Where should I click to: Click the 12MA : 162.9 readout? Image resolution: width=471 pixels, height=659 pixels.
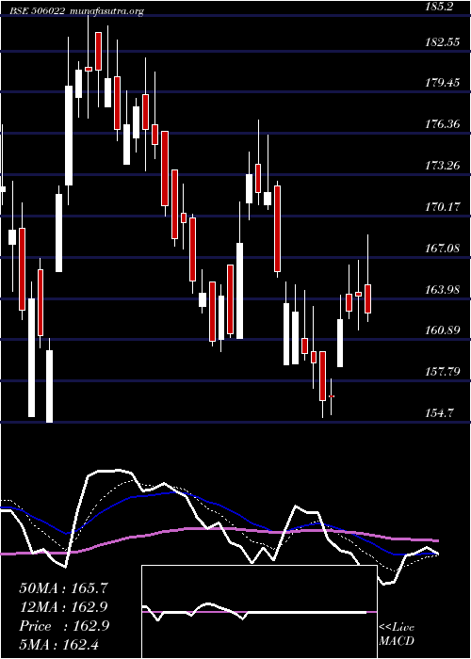63,607
